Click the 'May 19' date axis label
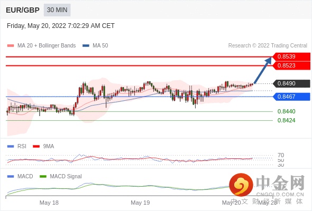Image resolution: width=312 pixels, height=211 pixels. pyautogui.click(x=140, y=203)
